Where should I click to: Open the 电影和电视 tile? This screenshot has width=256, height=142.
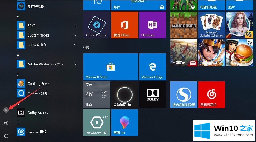(x=212, y=5)
